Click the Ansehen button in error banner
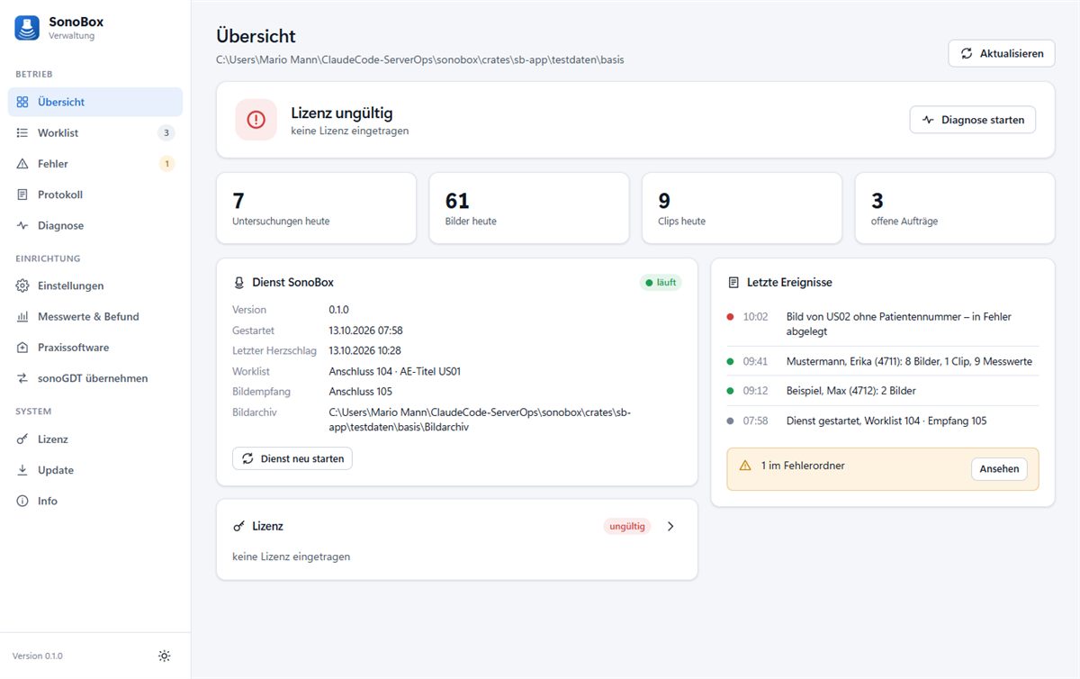 click(x=999, y=468)
